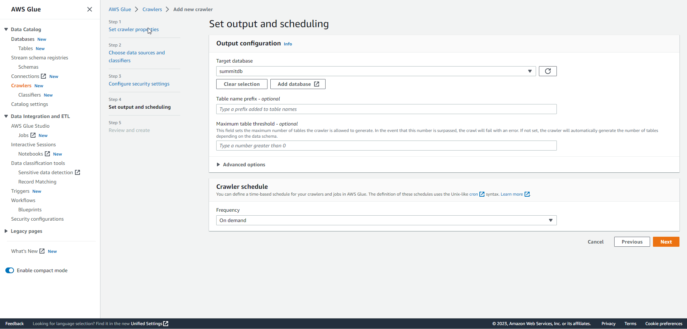Click Clear selection button
The width and height of the screenshot is (687, 329).
tap(242, 84)
